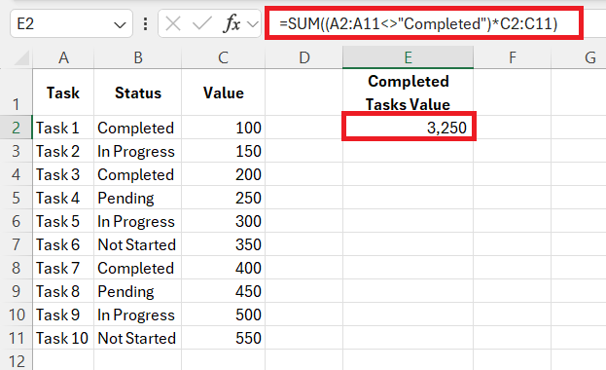606x370 pixels.
Task: Click the value cell 300
Action: coord(223,221)
